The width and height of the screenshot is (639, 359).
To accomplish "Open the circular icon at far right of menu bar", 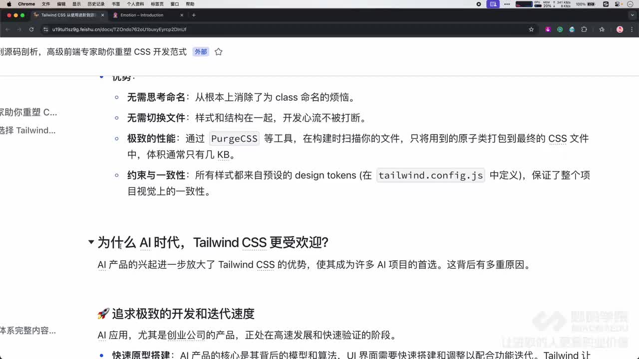I will pos(630,4).
